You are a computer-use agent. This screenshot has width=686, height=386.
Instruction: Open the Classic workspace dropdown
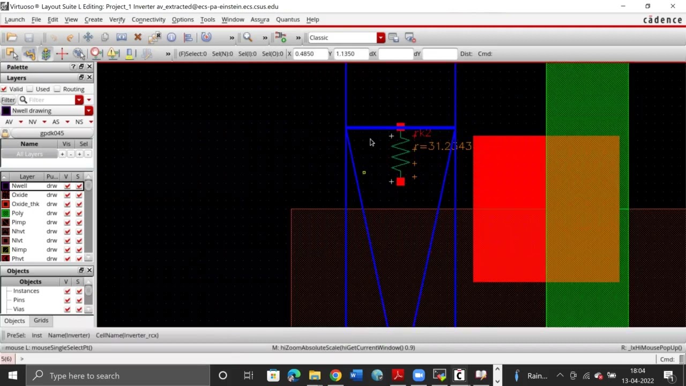(381, 38)
